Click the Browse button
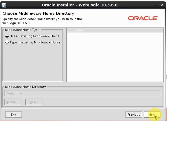185x152 pixels. [13, 102]
